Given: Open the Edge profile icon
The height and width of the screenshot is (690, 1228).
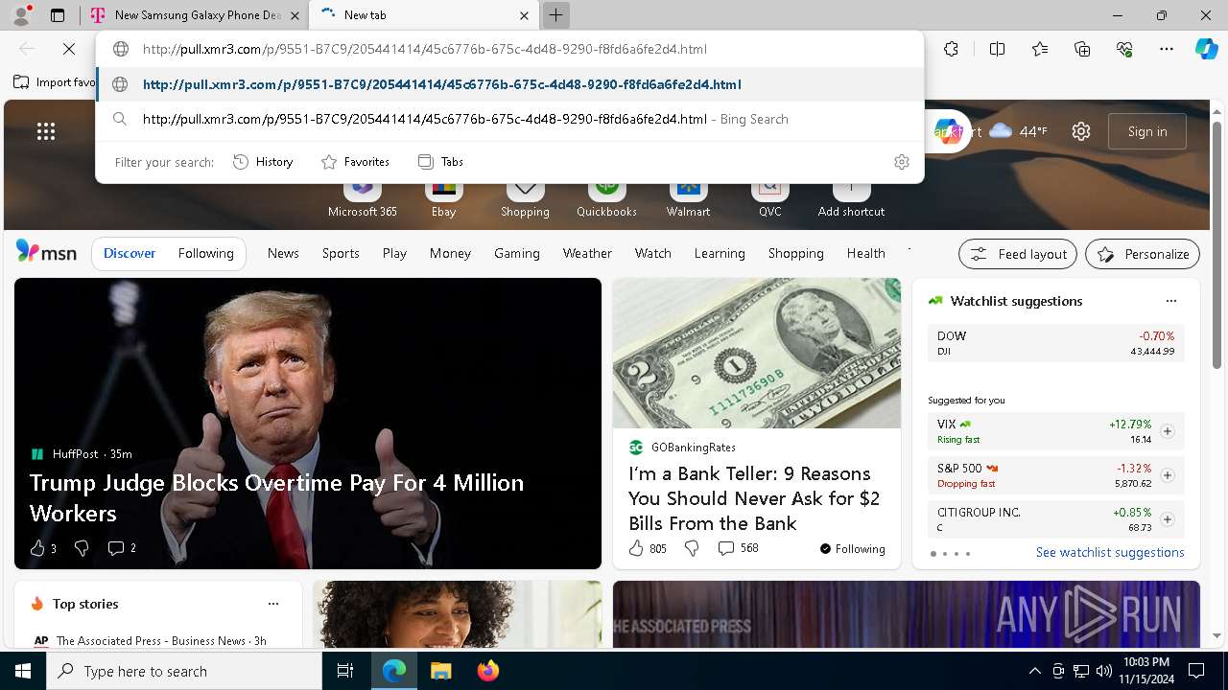Looking at the screenshot, I should [21, 15].
